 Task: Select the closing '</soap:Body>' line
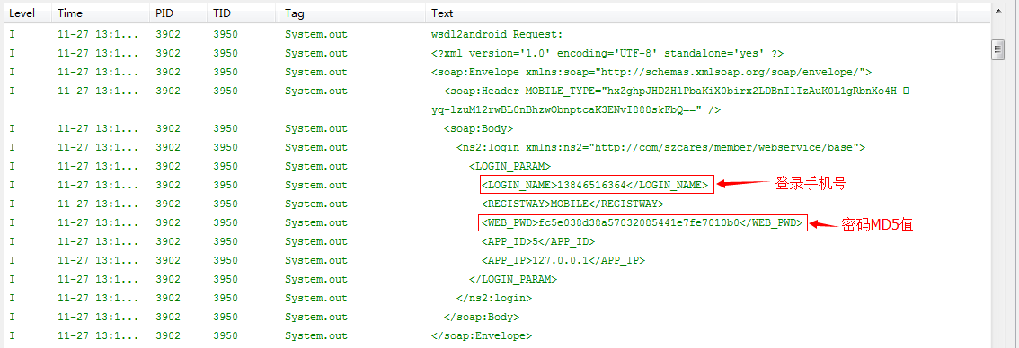tap(481, 317)
